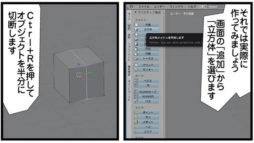Click the メッシュ: section label

141,20
